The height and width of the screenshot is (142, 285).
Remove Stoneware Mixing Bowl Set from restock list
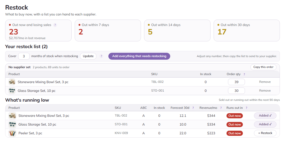pos(265,82)
